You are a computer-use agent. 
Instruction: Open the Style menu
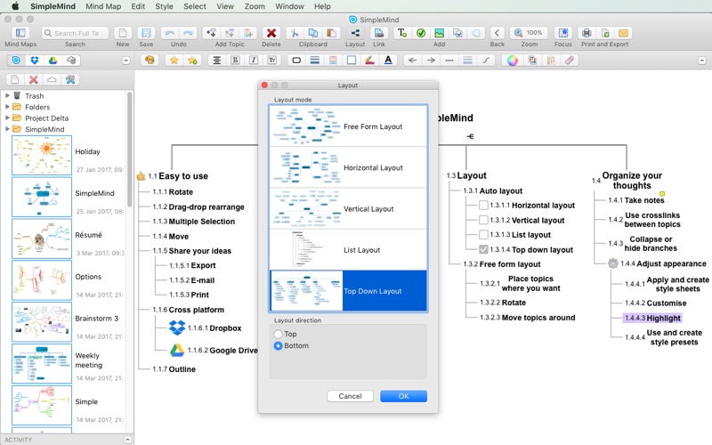click(x=165, y=6)
